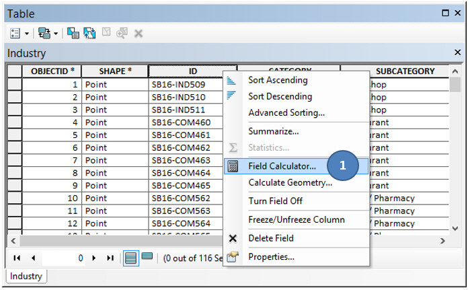Move to previous record arrow

[x=32, y=258]
